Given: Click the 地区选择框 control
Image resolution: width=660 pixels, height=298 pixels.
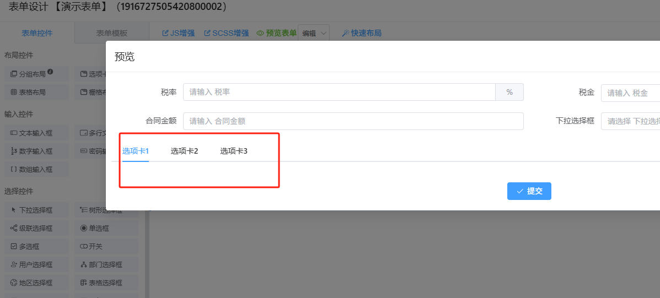Looking at the screenshot, I should [x=36, y=283].
